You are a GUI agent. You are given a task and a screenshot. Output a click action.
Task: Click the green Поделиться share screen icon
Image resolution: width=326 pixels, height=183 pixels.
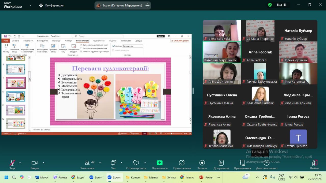(x=159, y=163)
